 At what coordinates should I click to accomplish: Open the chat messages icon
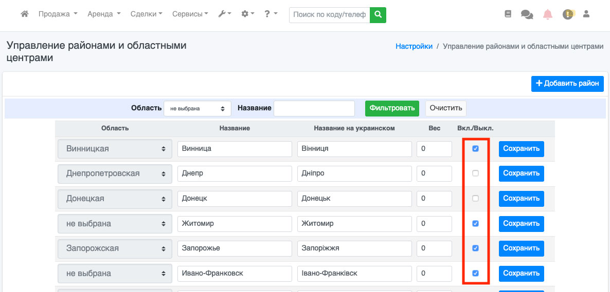(x=527, y=14)
